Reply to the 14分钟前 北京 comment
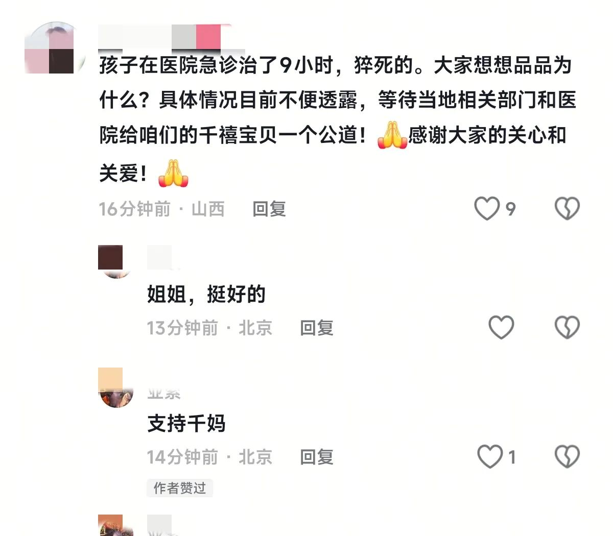 pos(317,457)
